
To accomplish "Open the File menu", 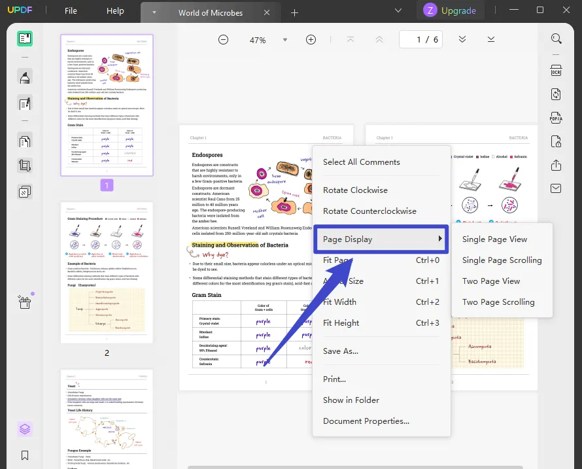I will 70,10.
